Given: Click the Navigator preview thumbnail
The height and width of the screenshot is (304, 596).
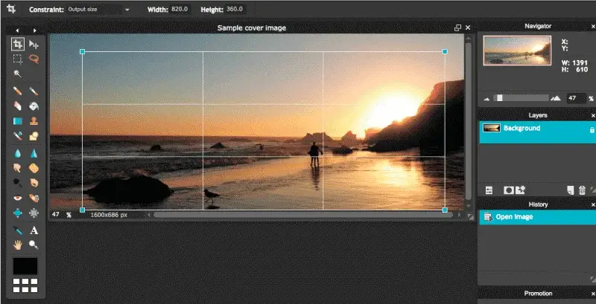Looking at the screenshot, I should 517,51.
